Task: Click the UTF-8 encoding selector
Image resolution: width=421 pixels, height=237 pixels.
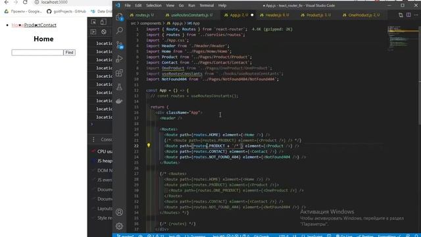Action: 284,236
